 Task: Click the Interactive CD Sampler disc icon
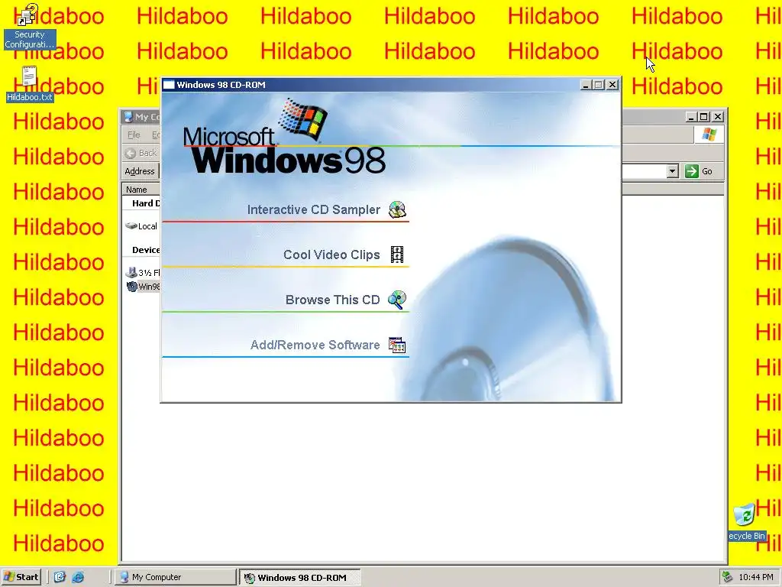pyautogui.click(x=397, y=209)
